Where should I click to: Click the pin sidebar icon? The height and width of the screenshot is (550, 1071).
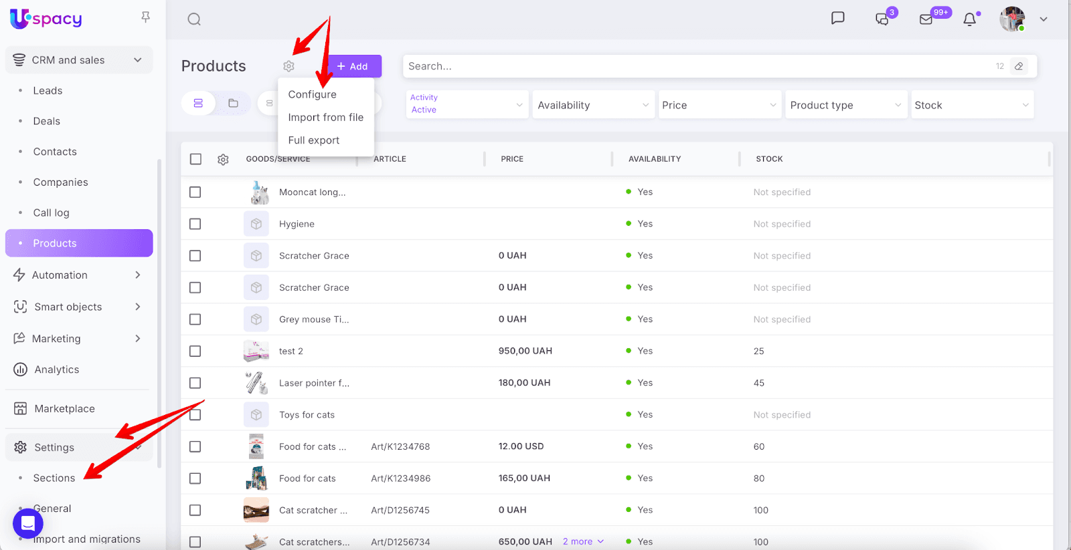coord(145,17)
